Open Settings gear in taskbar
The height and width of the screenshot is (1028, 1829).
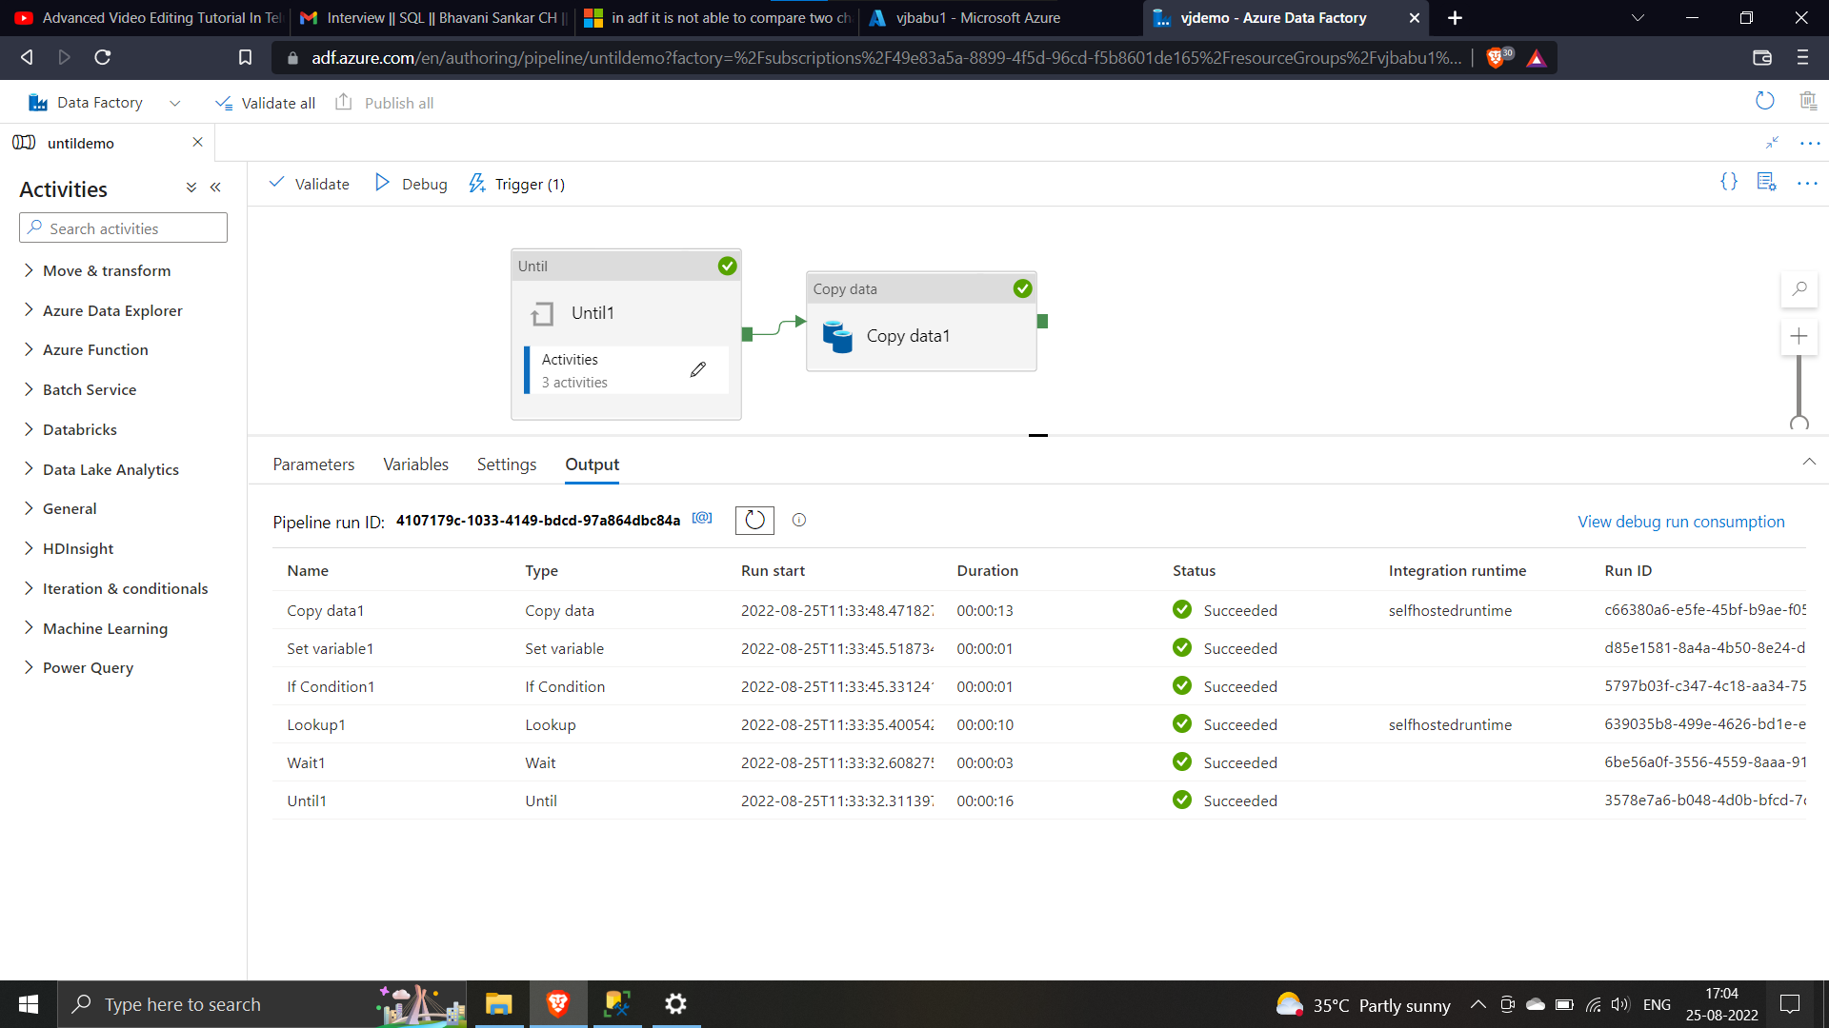coord(675,1004)
